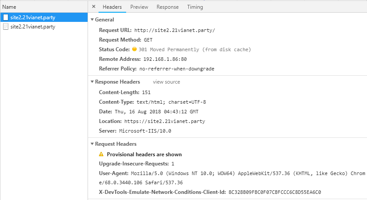Click the Name column header
The image size is (367, 200).
(x=9, y=7)
